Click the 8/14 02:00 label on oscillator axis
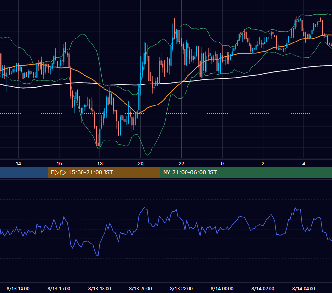The width and height of the screenshot is (332, 293). tap(263, 288)
